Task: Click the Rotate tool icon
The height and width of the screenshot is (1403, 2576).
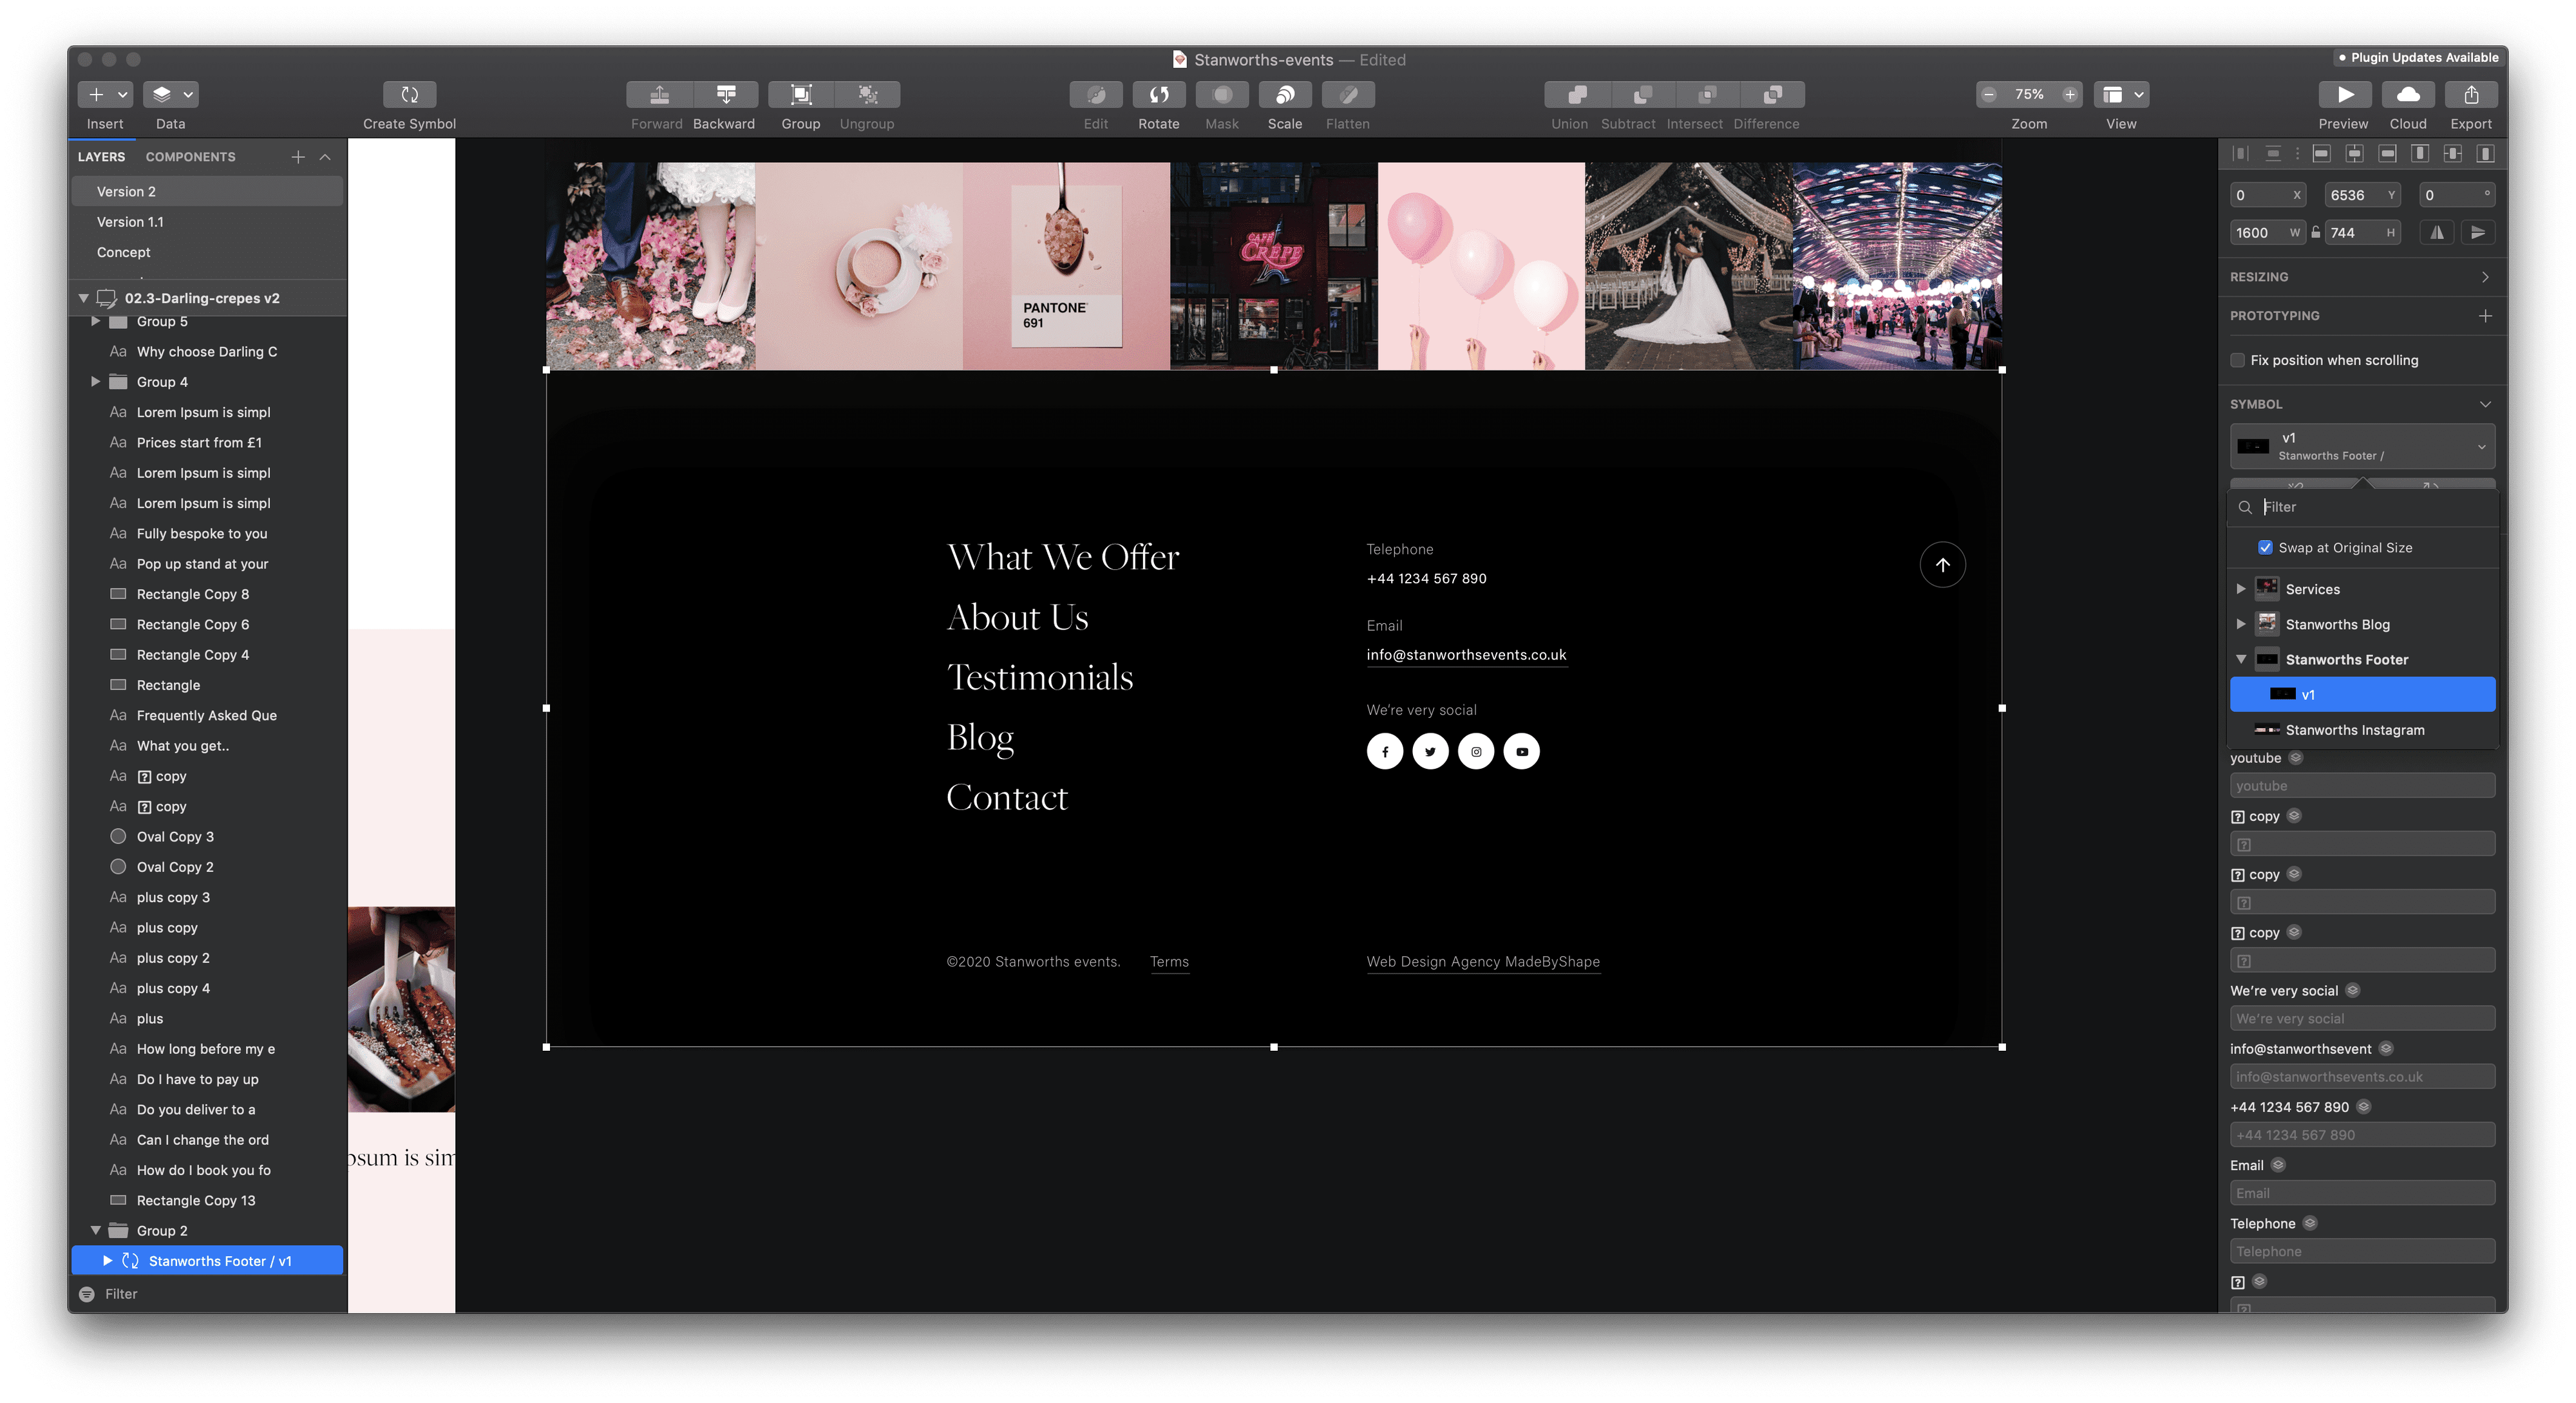Action: [x=1158, y=94]
